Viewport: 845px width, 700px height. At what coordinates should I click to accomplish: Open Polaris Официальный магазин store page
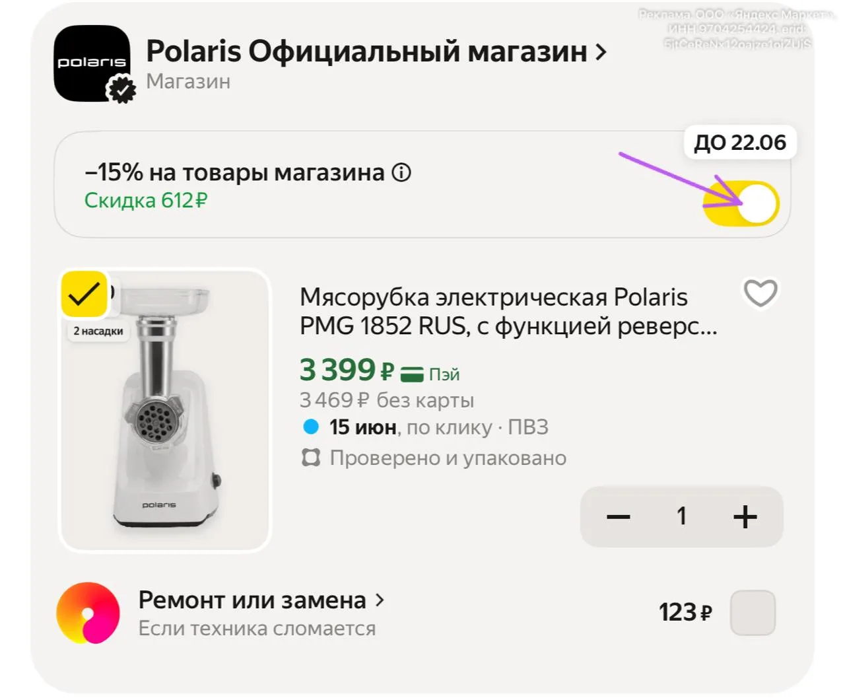tap(366, 52)
